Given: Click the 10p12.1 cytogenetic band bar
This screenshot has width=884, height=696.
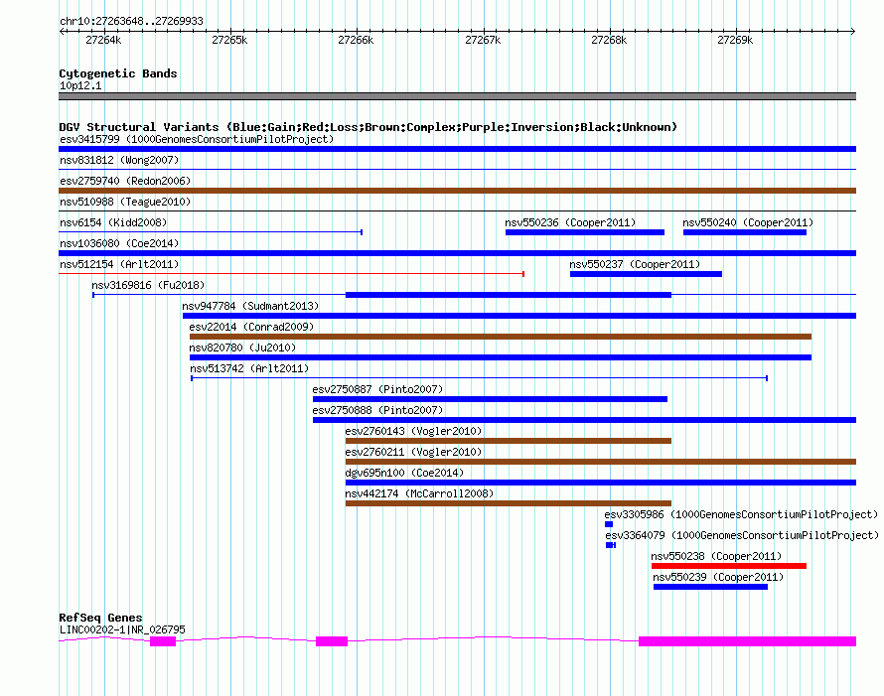Looking at the screenshot, I should 457,96.
